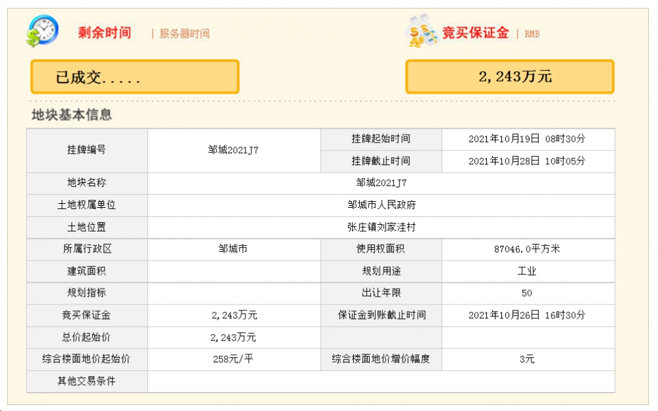Click 2021年10月26日 16时30分 value
658x411 pixels.
coord(527,316)
